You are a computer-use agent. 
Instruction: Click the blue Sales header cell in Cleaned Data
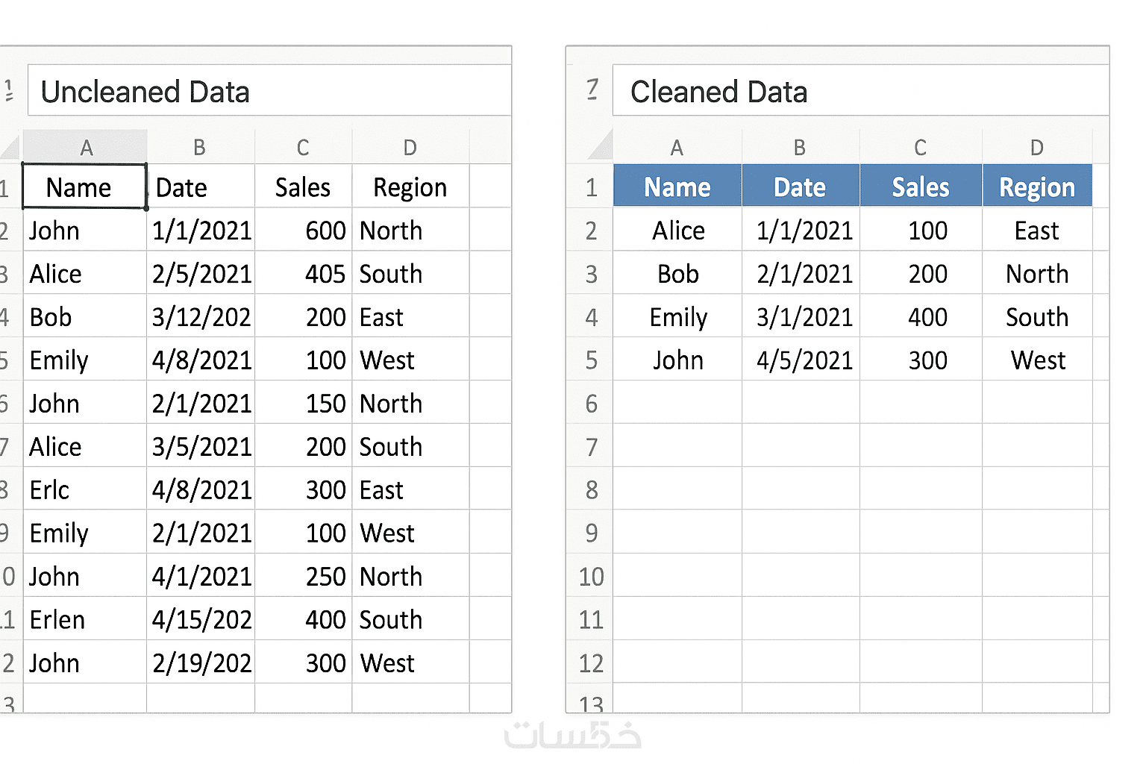click(x=920, y=187)
